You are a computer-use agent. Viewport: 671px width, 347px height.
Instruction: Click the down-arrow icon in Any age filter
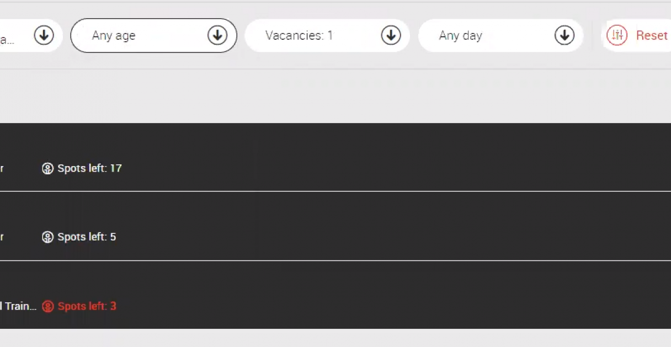217,35
